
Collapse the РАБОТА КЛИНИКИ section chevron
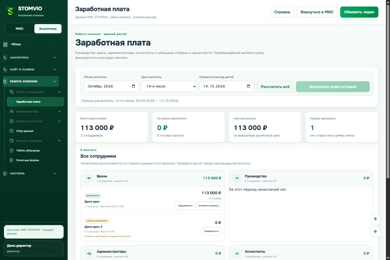(54, 82)
